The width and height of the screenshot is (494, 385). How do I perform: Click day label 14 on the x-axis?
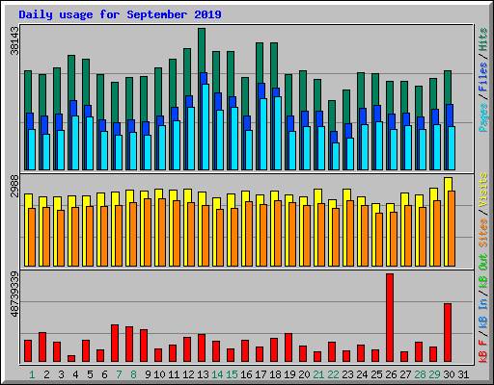[x=217, y=374]
